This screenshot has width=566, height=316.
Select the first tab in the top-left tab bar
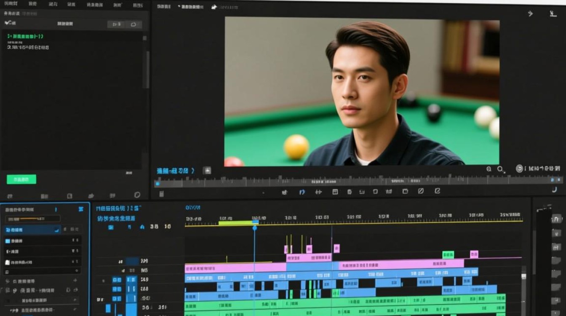click(10, 4)
